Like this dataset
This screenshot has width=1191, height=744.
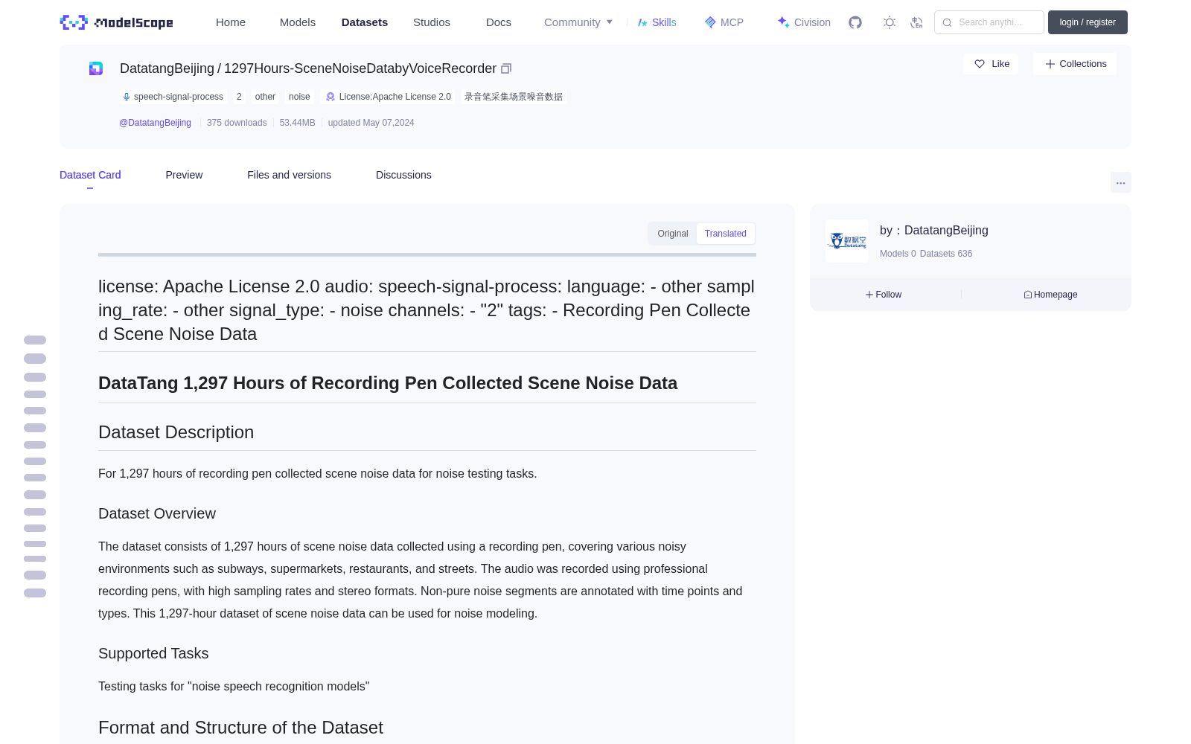click(x=992, y=64)
